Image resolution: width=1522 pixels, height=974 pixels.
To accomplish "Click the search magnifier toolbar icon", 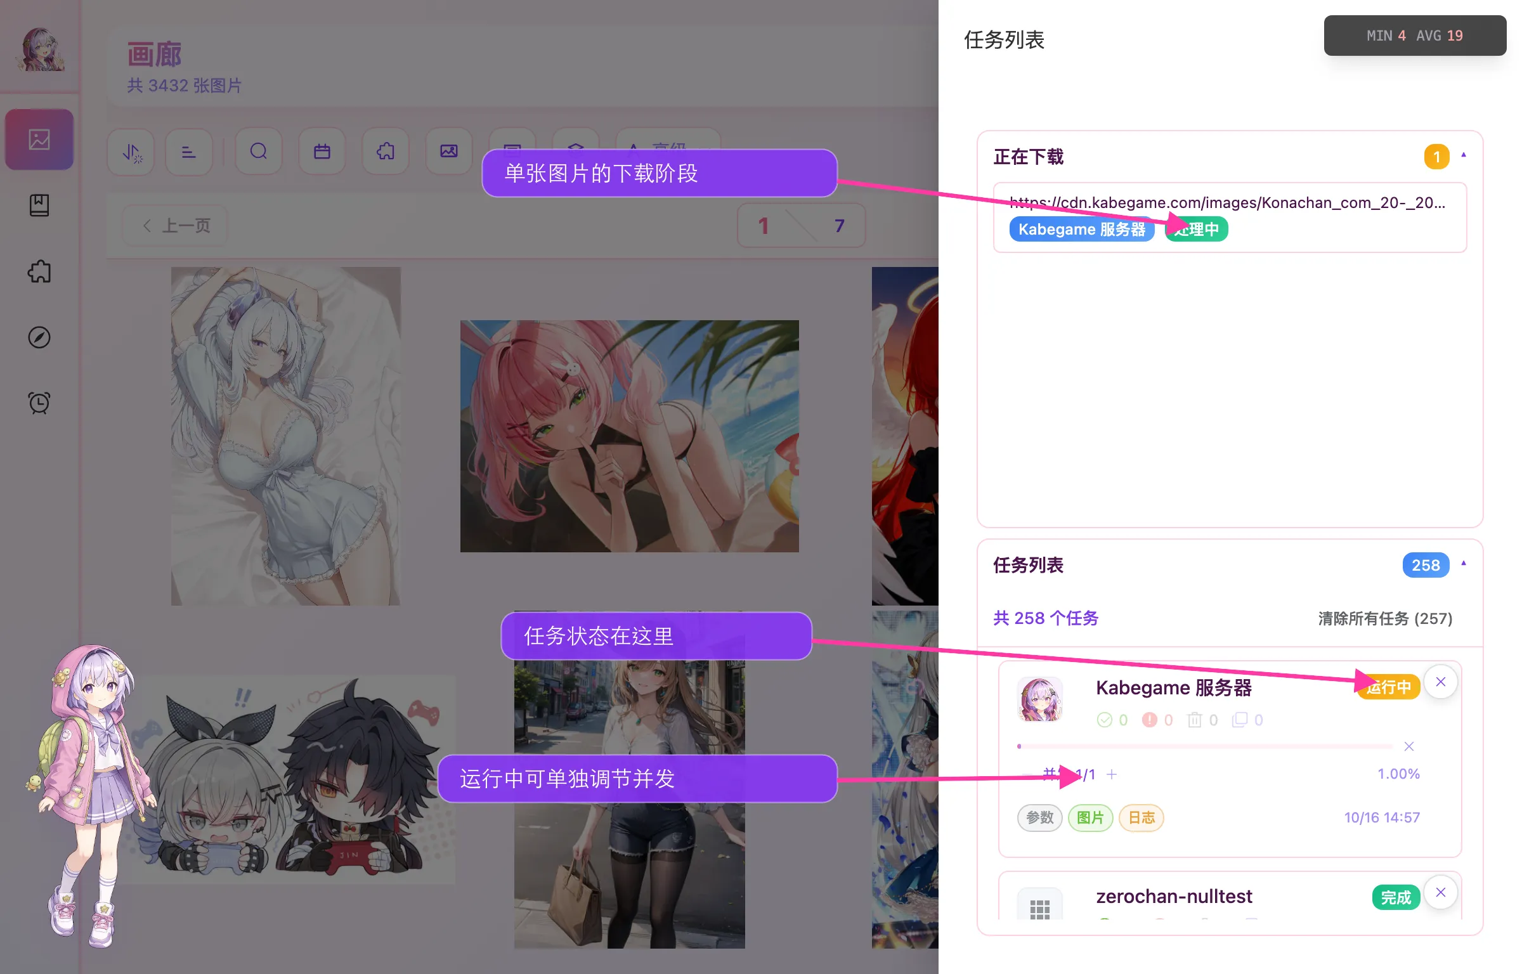I will (x=258, y=152).
